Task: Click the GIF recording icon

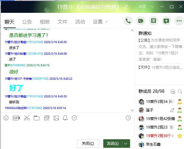Action: click(x=16, y=118)
